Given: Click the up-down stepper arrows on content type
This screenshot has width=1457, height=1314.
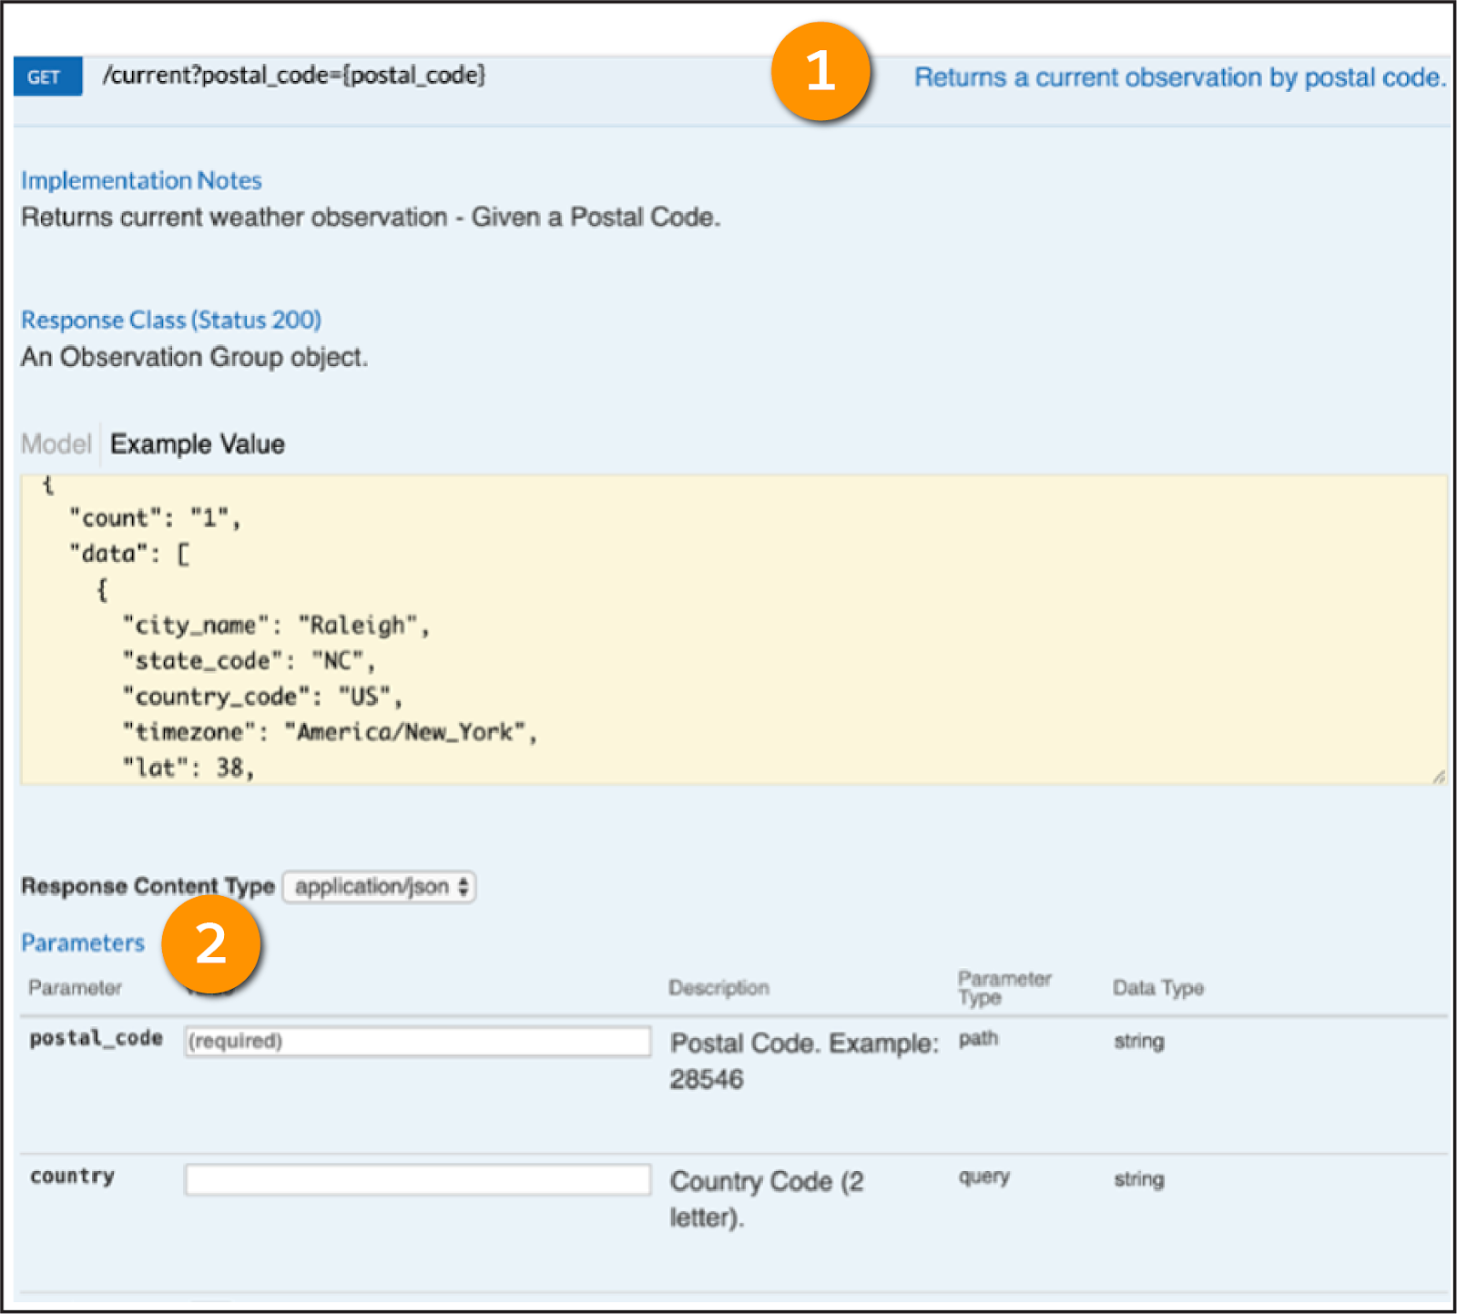Looking at the screenshot, I should 465,886.
